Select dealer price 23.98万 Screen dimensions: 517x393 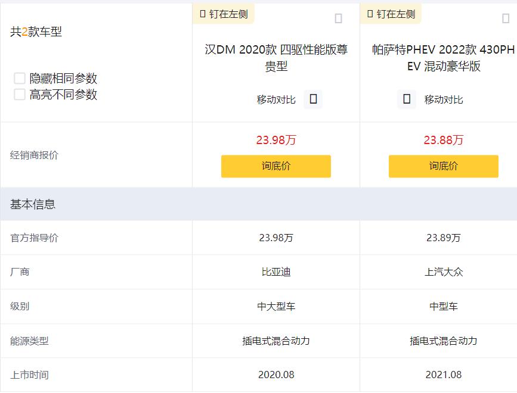coord(276,140)
